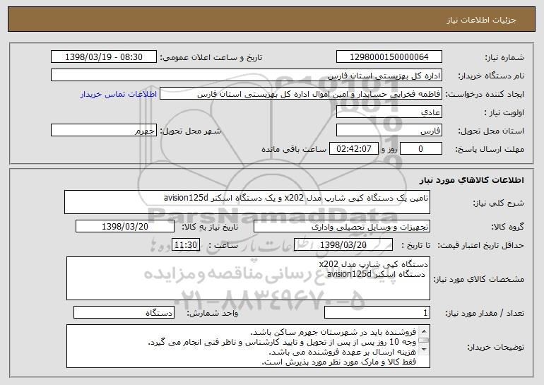Click the label استان محل تحویل
The width and height of the screenshot is (544, 385).
click(491, 131)
